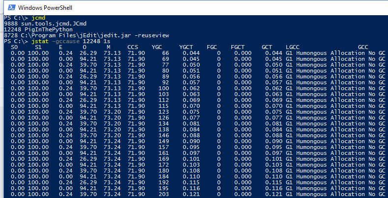This screenshot has width=388, height=198.
Task: Click the YGC value 149
Action: tap(164, 141)
